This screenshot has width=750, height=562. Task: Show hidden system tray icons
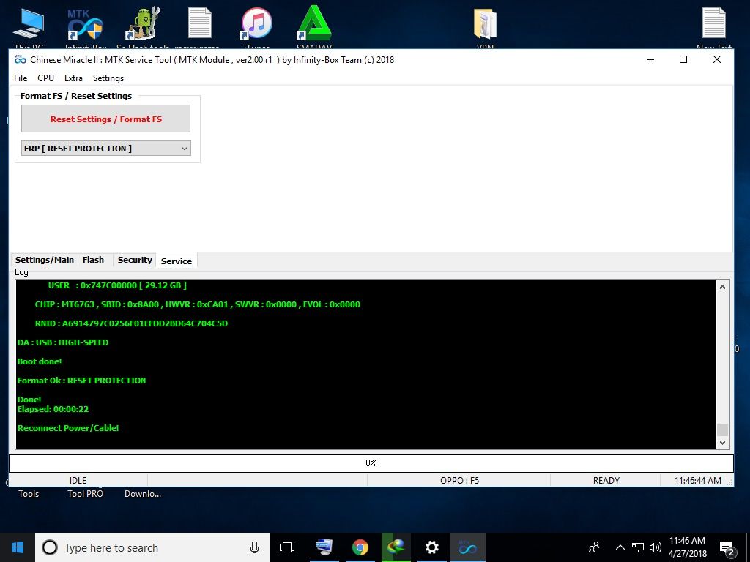620,547
